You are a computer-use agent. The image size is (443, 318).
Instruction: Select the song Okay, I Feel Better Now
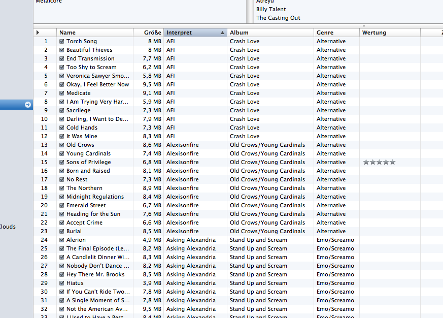click(97, 84)
